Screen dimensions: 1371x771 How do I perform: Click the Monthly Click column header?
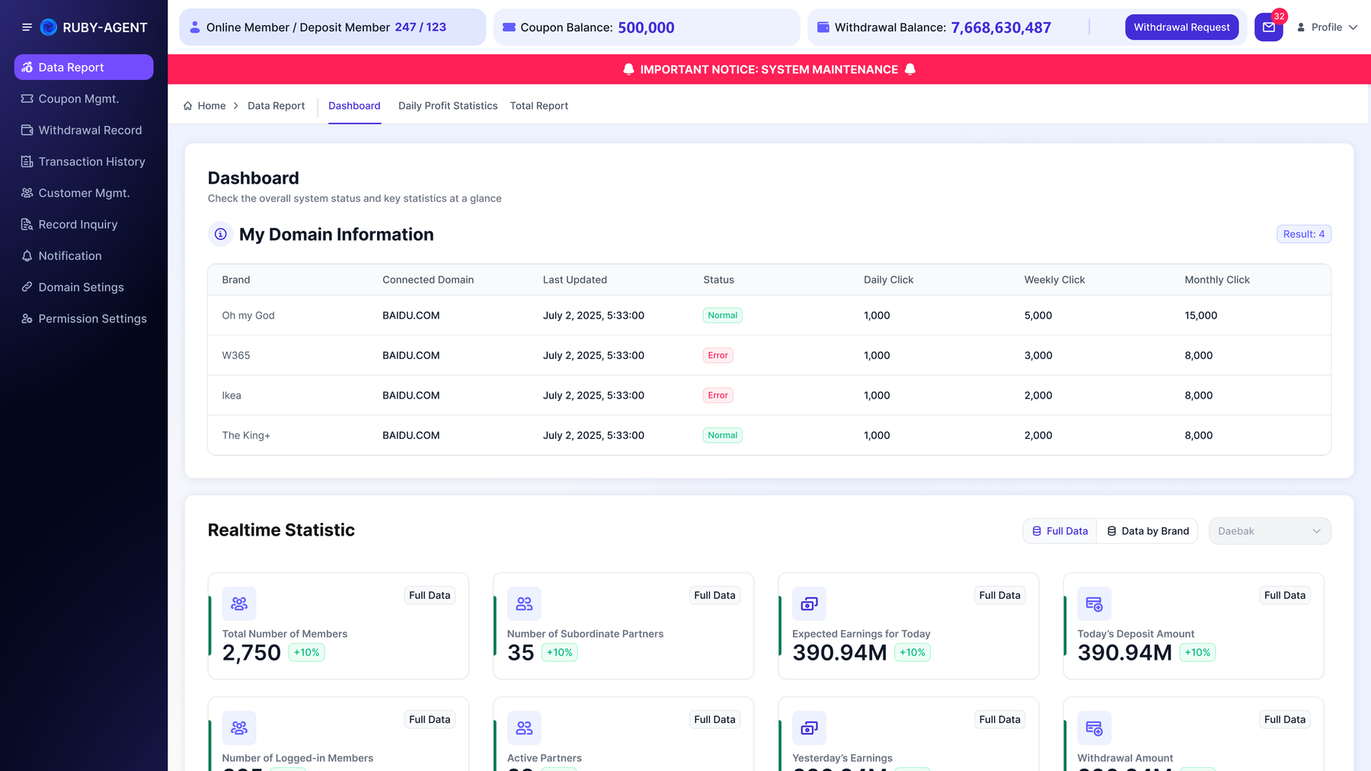pyautogui.click(x=1216, y=280)
